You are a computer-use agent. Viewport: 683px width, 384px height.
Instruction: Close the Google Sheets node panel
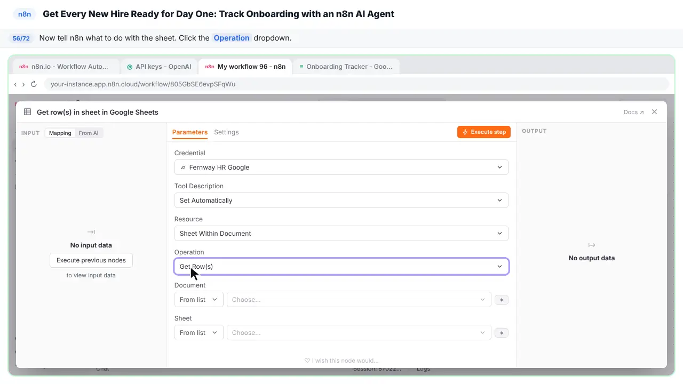pyautogui.click(x=655, y=112)
